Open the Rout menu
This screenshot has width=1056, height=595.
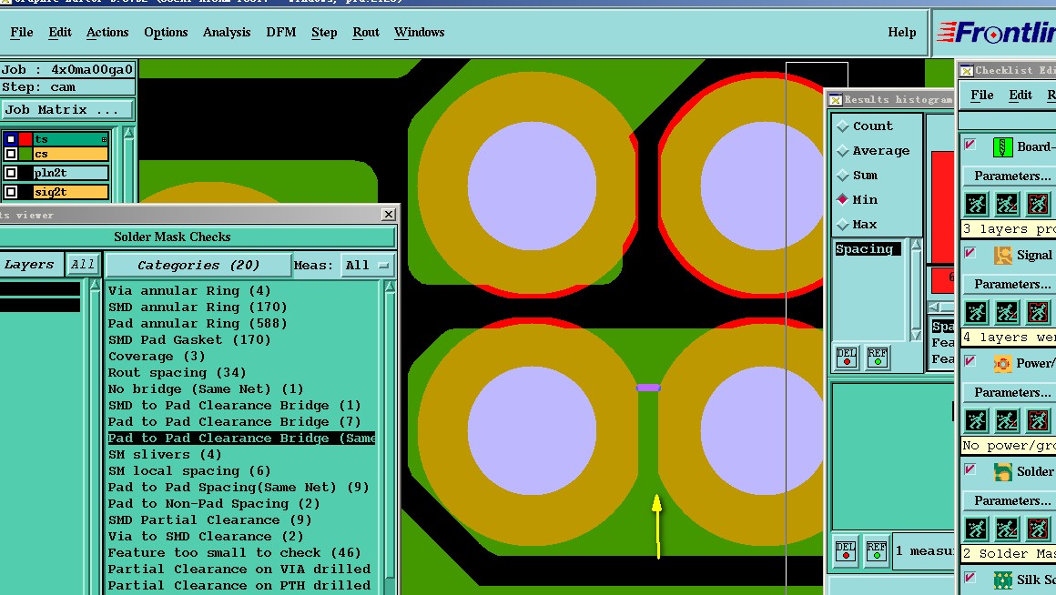click(366, 33)
